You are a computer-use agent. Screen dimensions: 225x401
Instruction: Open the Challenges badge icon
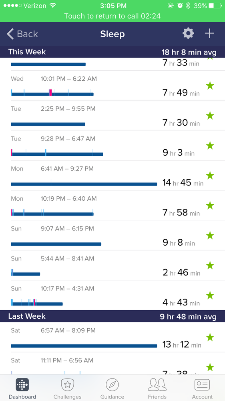(x=67, y=385)
